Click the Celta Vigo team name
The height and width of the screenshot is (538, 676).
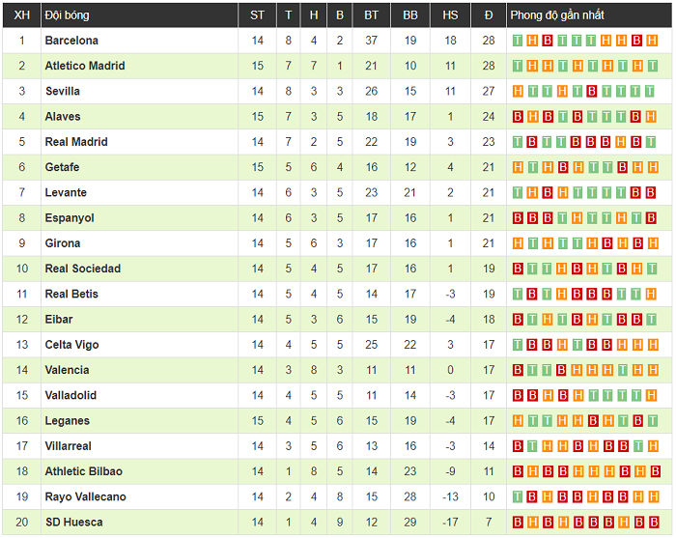tap(71, 345)
